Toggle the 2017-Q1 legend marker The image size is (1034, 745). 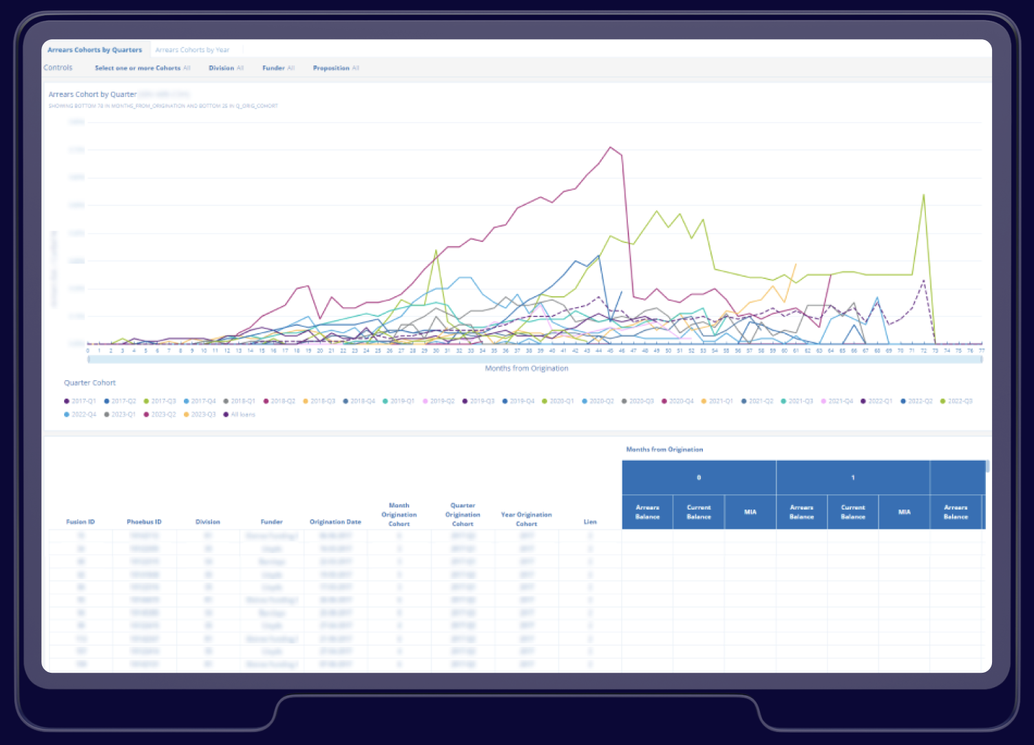[x=67, y=401]
